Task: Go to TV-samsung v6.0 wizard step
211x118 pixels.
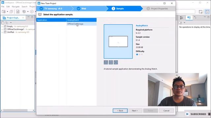Action: coord(53,9)
